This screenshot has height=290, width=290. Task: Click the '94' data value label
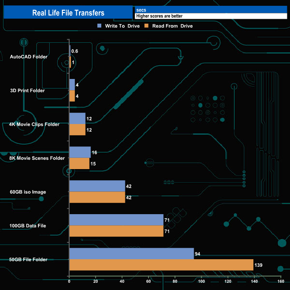coord(197,254)
